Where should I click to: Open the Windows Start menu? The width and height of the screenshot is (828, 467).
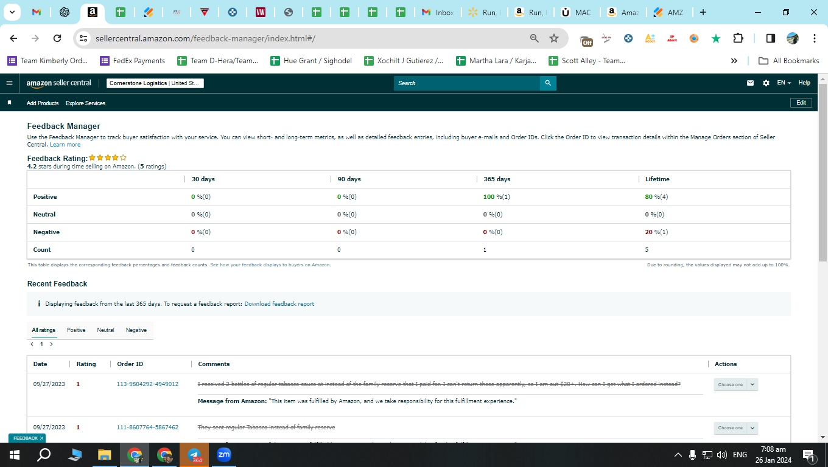(x=14, y=454)
